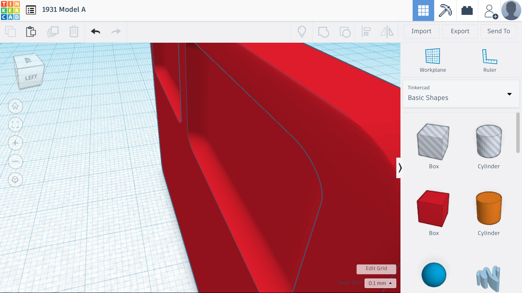Image resolution: width=522 pixels, height=293 pixels.
Task: Select the Ruler tool
Action: pos(490,60)
